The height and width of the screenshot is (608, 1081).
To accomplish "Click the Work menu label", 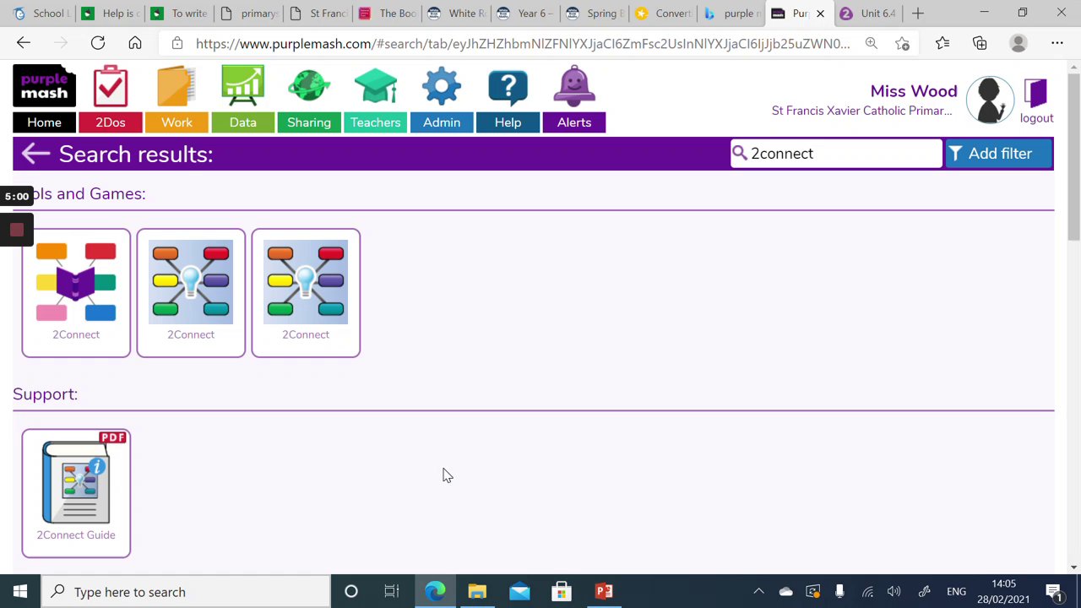I will (x=177, y=122).
